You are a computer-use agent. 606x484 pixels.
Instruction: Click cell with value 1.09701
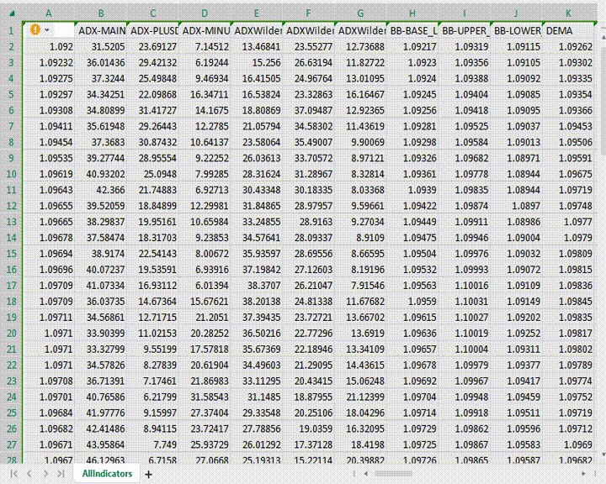tap(48, 397)
